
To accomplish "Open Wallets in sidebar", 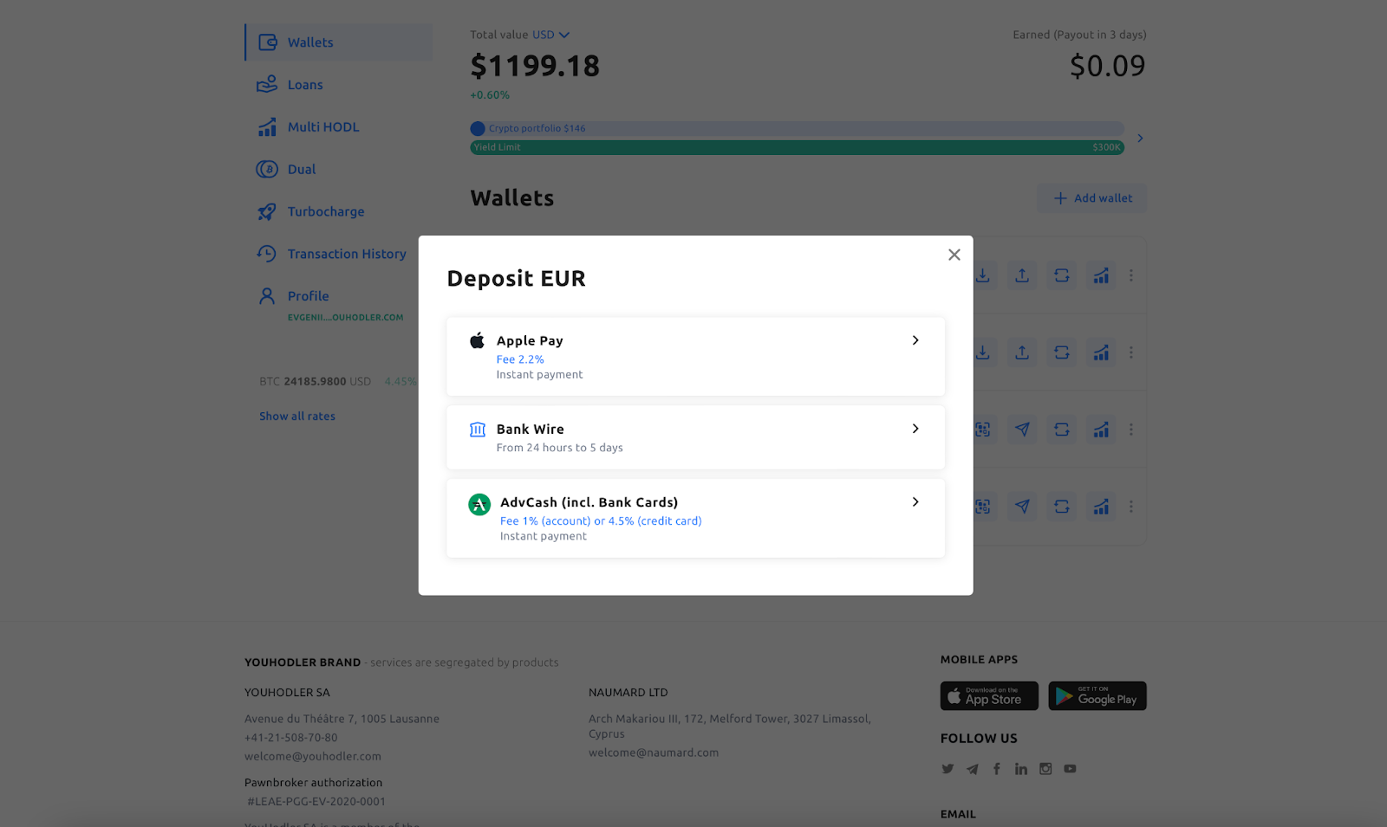I will click(339, 42).
